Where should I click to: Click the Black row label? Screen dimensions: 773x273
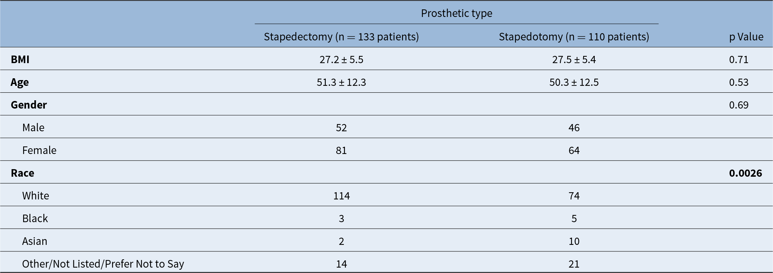(35, 219)
